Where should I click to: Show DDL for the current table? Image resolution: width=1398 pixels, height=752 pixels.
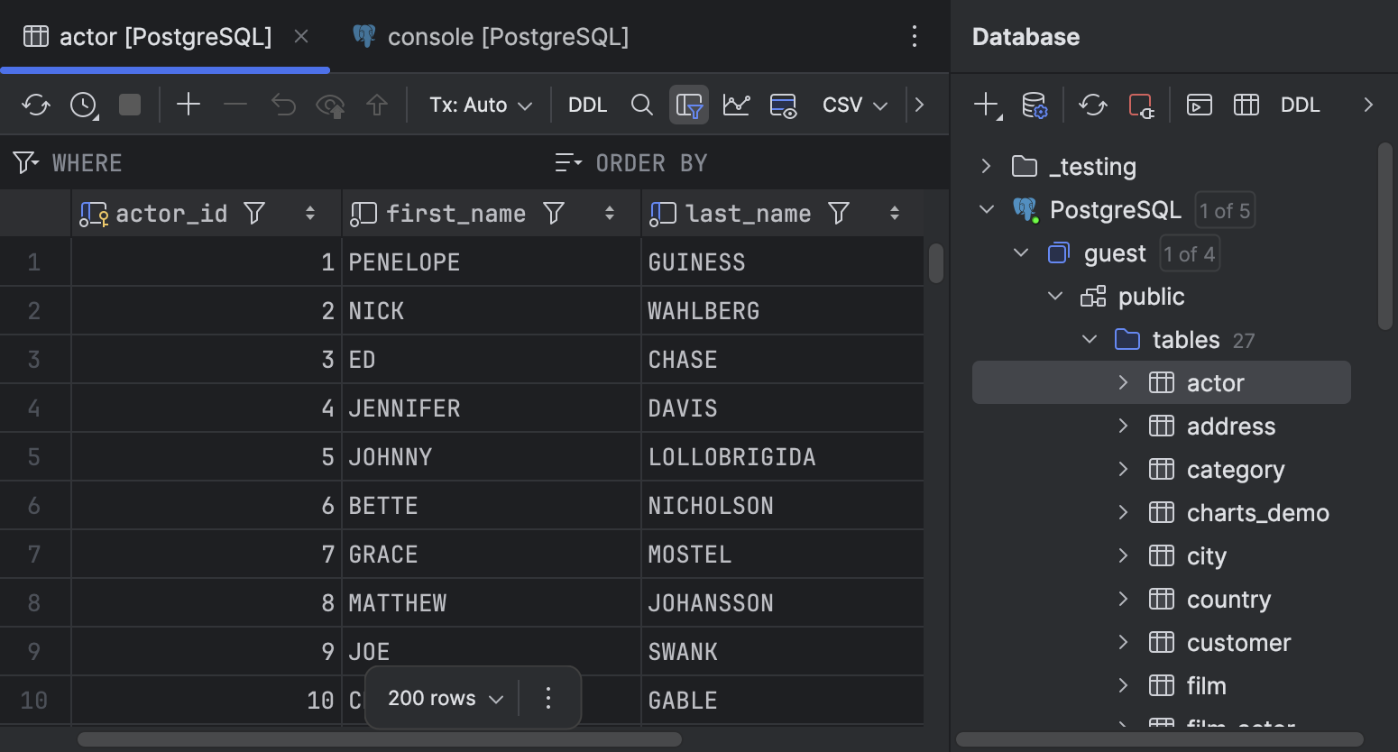[x=587, y=104]
